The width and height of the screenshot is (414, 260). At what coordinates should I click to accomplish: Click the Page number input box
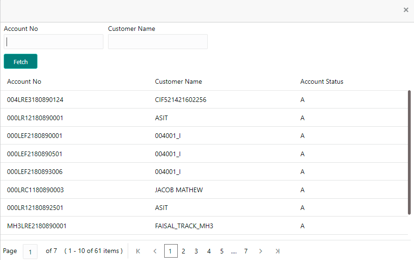pos(30,252)
